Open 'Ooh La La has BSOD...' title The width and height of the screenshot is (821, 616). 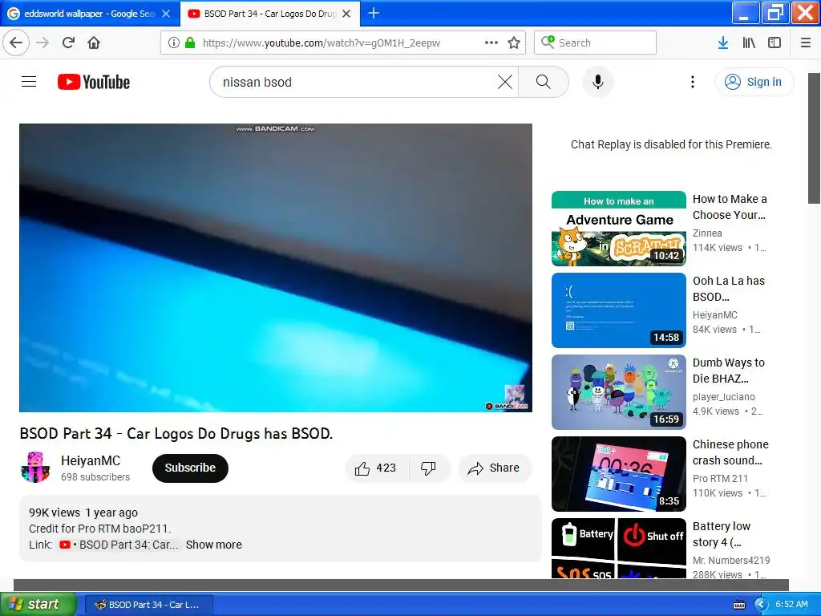click(x=729, y=289)
